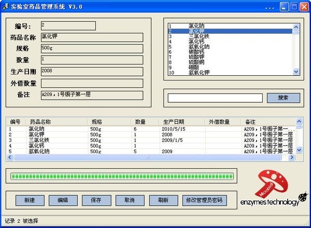
Task: Select table row 2 氯化钾
Action: tap(151, 135)
